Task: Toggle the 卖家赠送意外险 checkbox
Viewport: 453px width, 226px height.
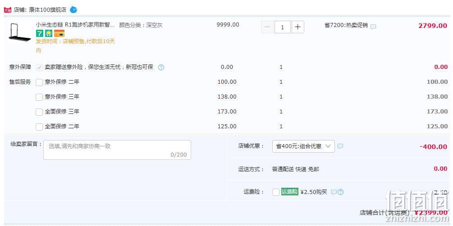Action: click(x=39, y=68)
